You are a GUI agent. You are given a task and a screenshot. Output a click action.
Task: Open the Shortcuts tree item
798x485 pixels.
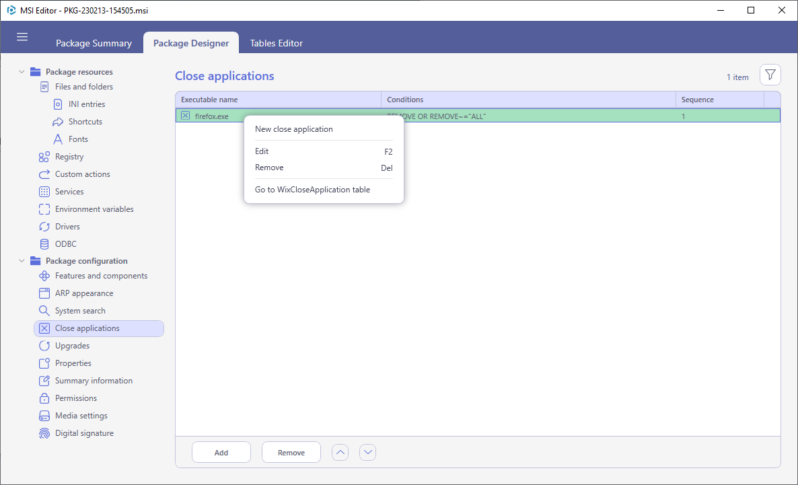point(85,122)
